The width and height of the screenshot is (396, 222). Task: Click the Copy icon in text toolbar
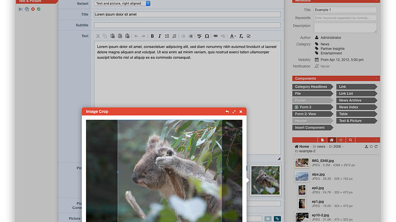click(x=105, y=36)
